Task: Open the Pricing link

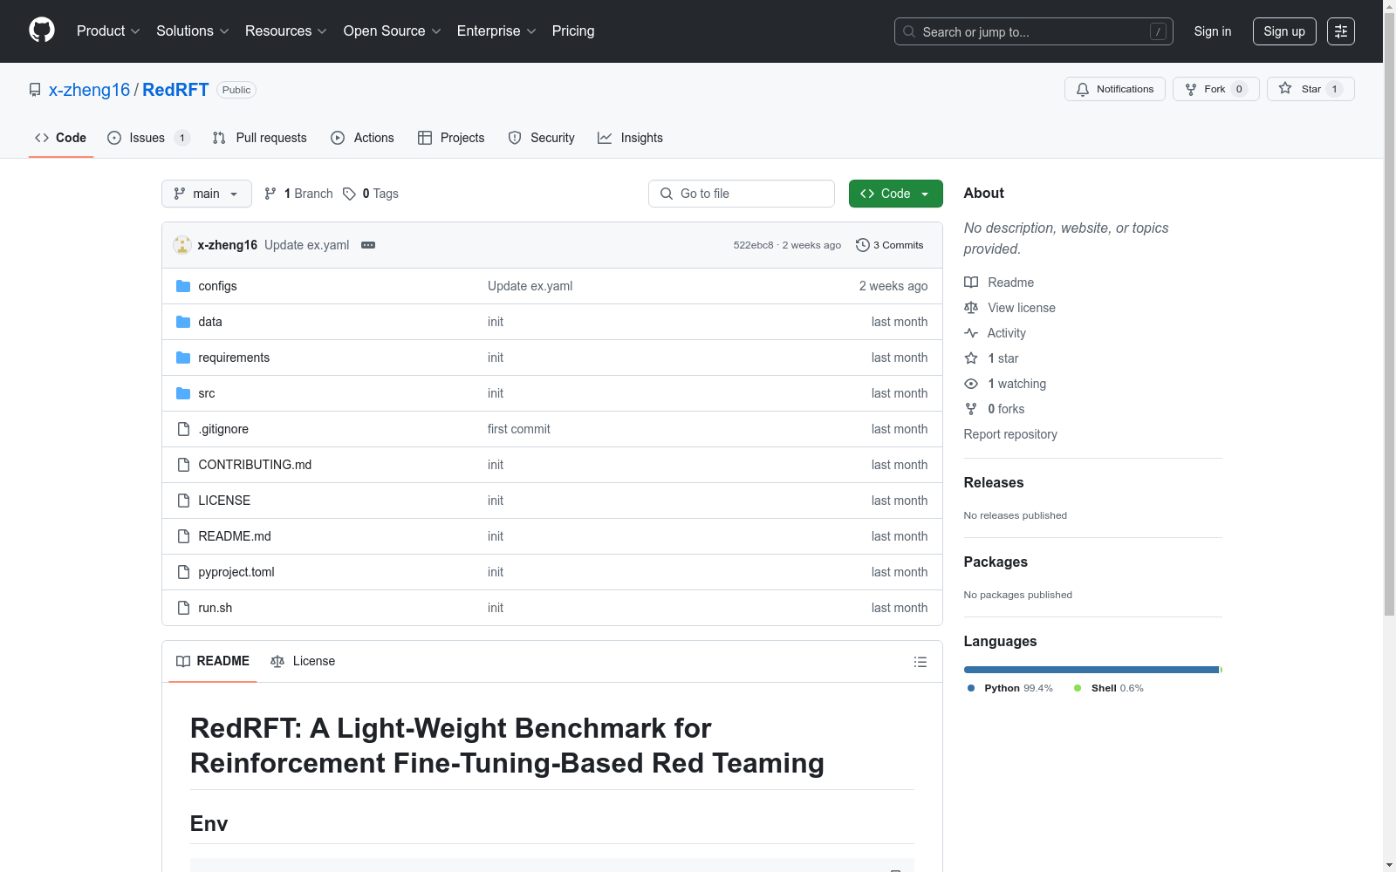Action: click(573, 31)
